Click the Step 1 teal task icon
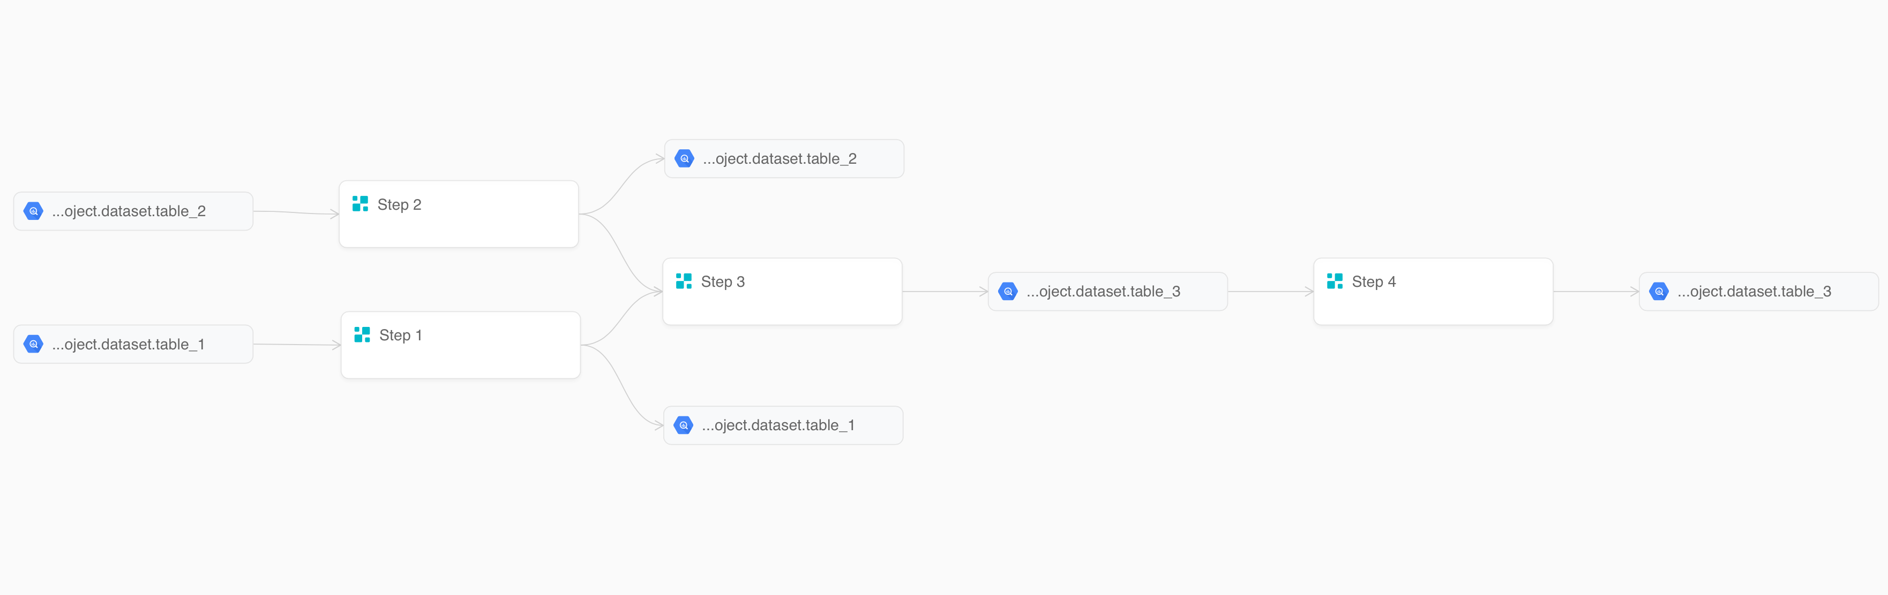Viewport: 1888px width, 595px height. click(x=362, y=334)
